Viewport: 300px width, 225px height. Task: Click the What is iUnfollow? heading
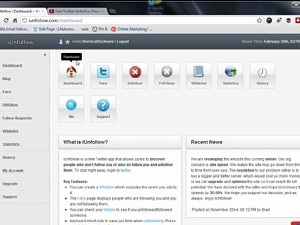click(86, 142)
